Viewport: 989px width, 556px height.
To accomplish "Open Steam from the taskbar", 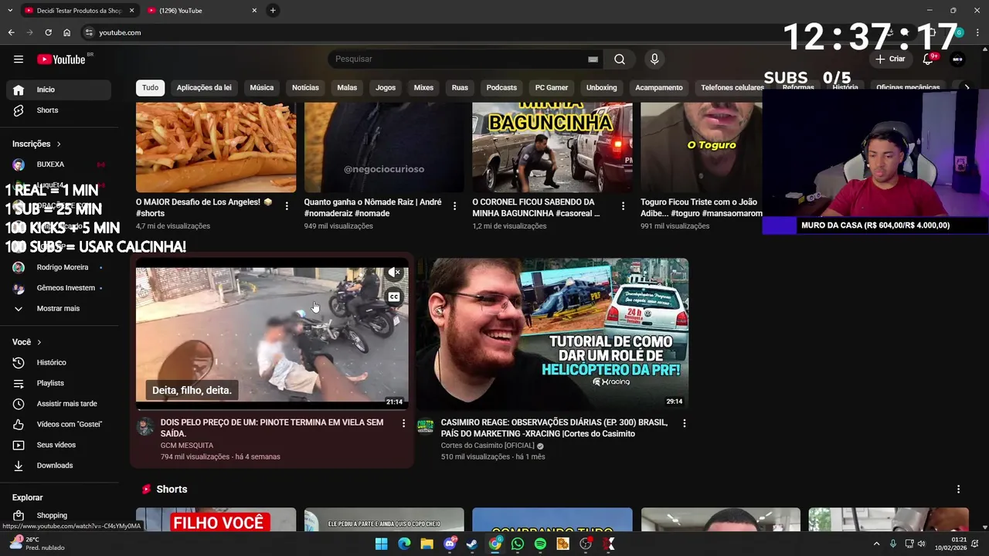I will click(472, 544).
